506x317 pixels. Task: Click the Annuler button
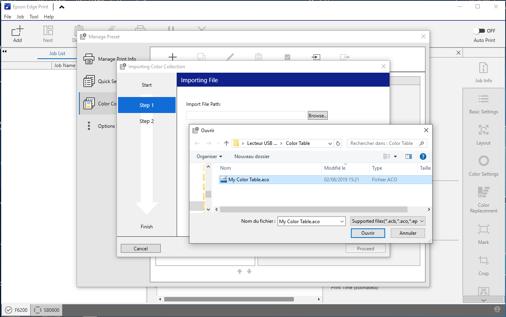coord(408,233)
